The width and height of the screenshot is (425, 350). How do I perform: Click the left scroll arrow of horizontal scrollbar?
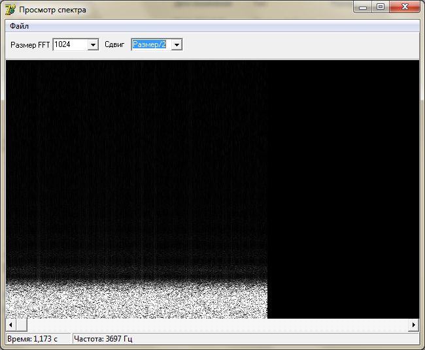tap(10, 325)
